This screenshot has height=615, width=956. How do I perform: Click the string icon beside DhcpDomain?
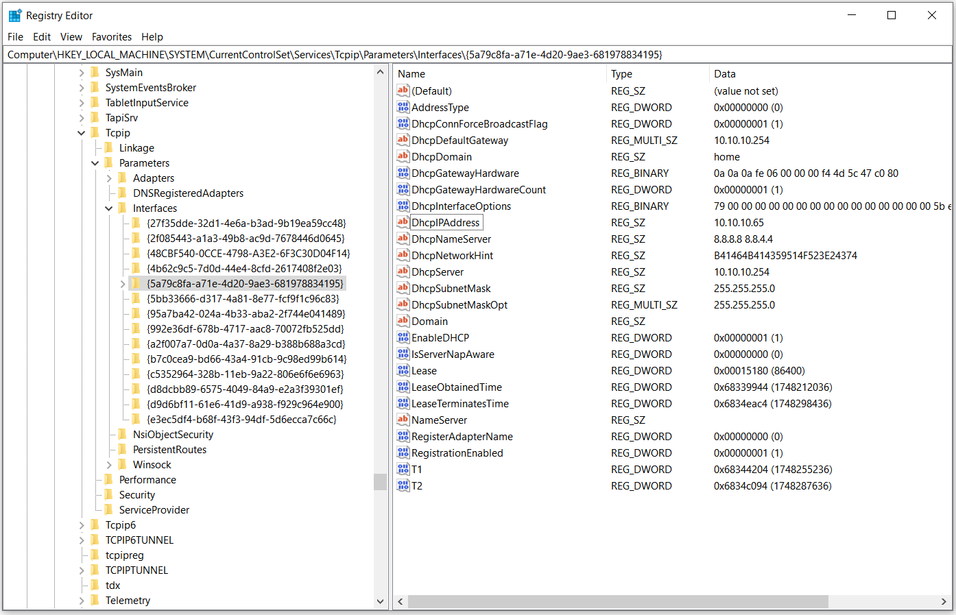pyautogui.click(x=403, y=156)
